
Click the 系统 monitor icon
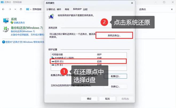click(6, 21)
